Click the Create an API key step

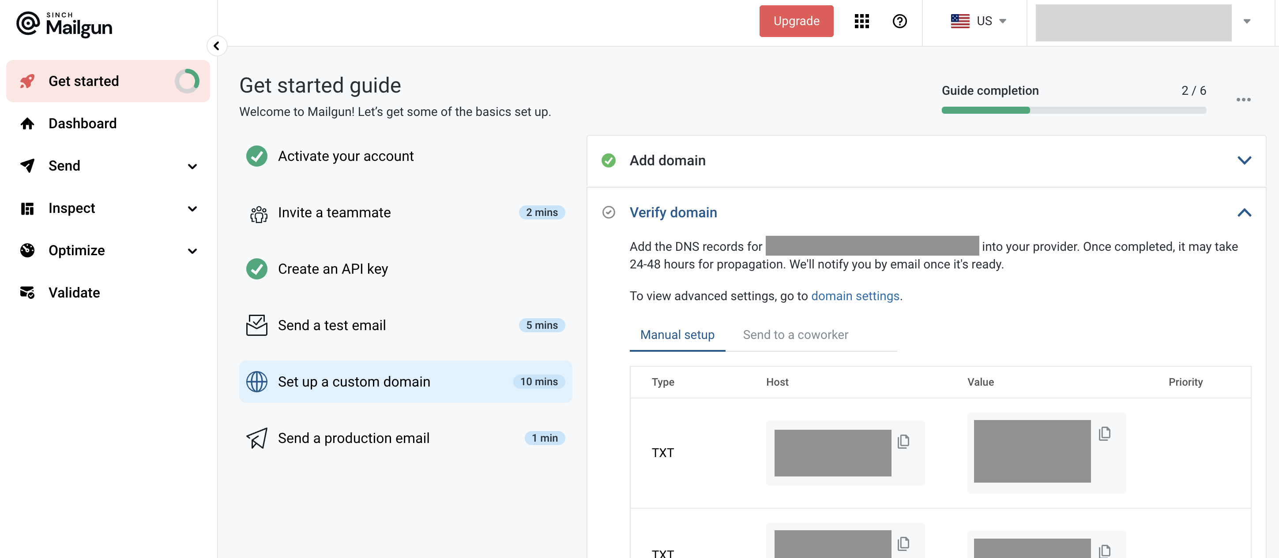tap(405, 269)
